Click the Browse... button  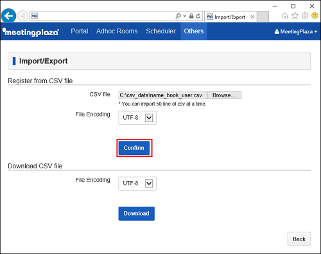224,95
